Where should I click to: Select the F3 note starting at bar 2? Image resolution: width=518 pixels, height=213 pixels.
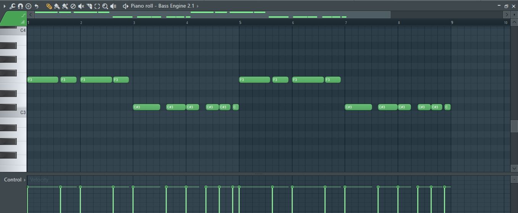[x=96, y=80]
